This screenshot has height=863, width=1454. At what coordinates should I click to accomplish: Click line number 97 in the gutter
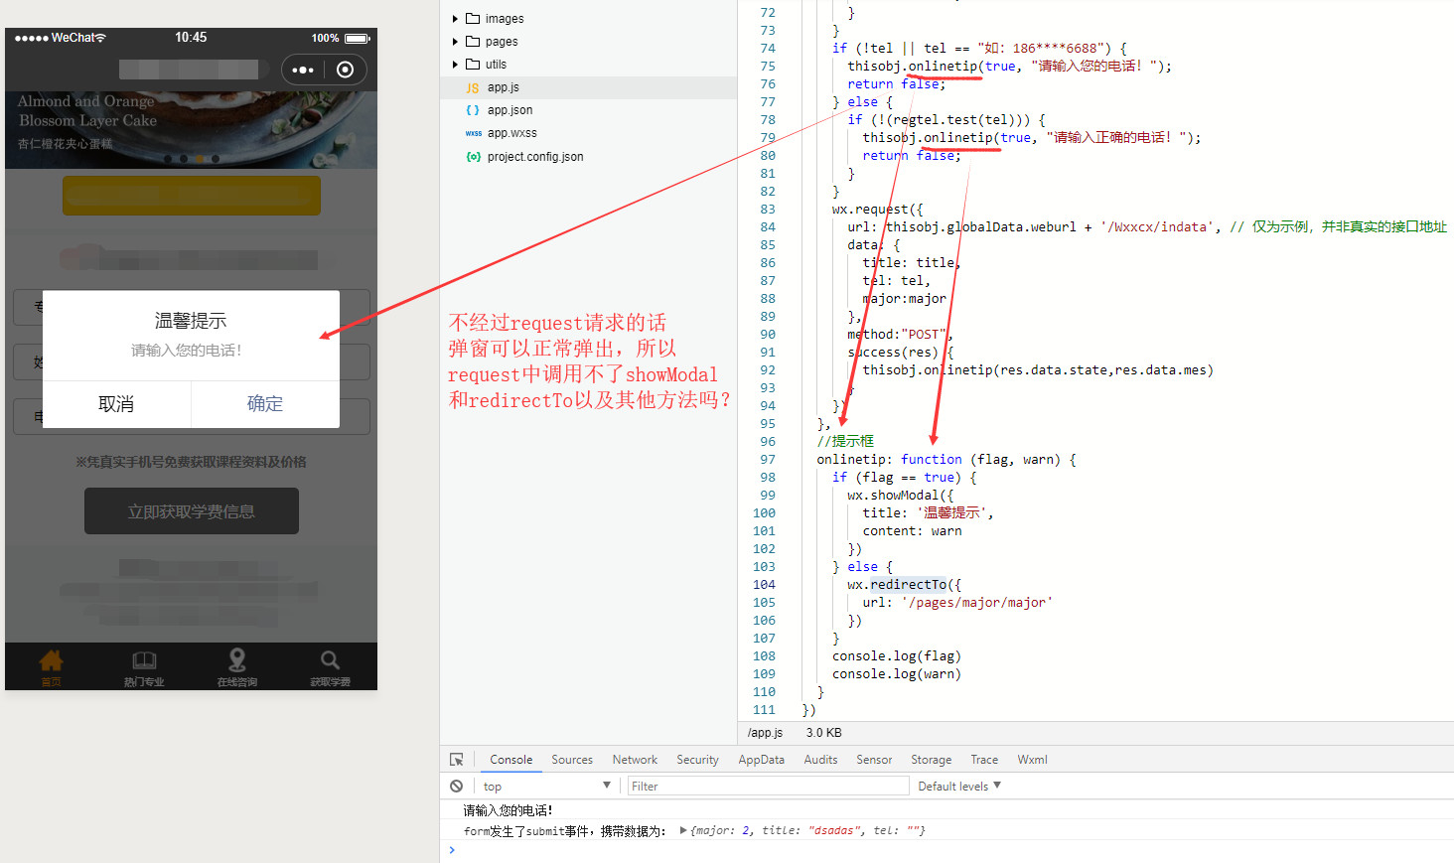(x=768, y=460)
